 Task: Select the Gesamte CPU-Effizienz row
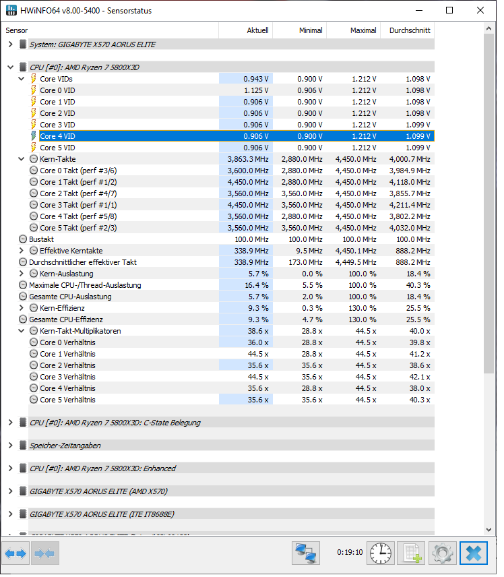(226, 320)
